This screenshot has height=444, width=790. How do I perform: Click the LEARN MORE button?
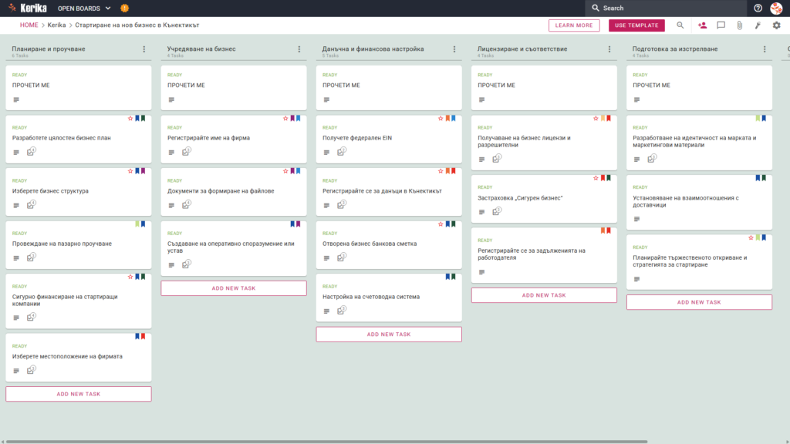point(574,25)
